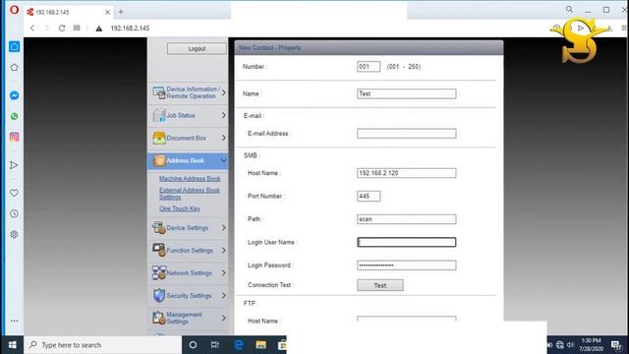Launch Edge from taskbar
629x354 pixels.
point(239,345)
